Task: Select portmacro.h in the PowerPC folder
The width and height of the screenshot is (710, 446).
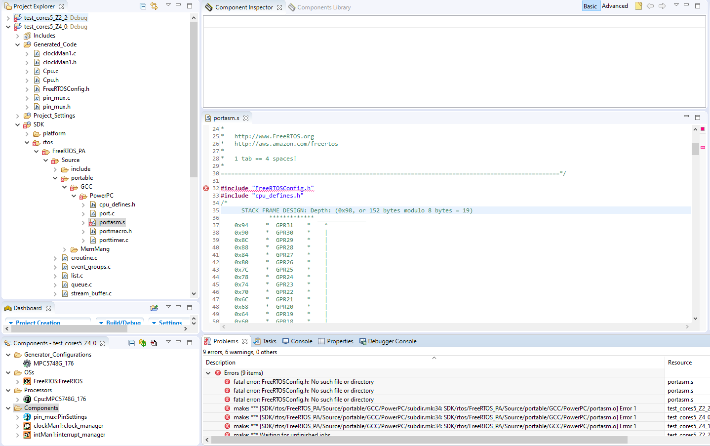Action: (x=115, y=231)
